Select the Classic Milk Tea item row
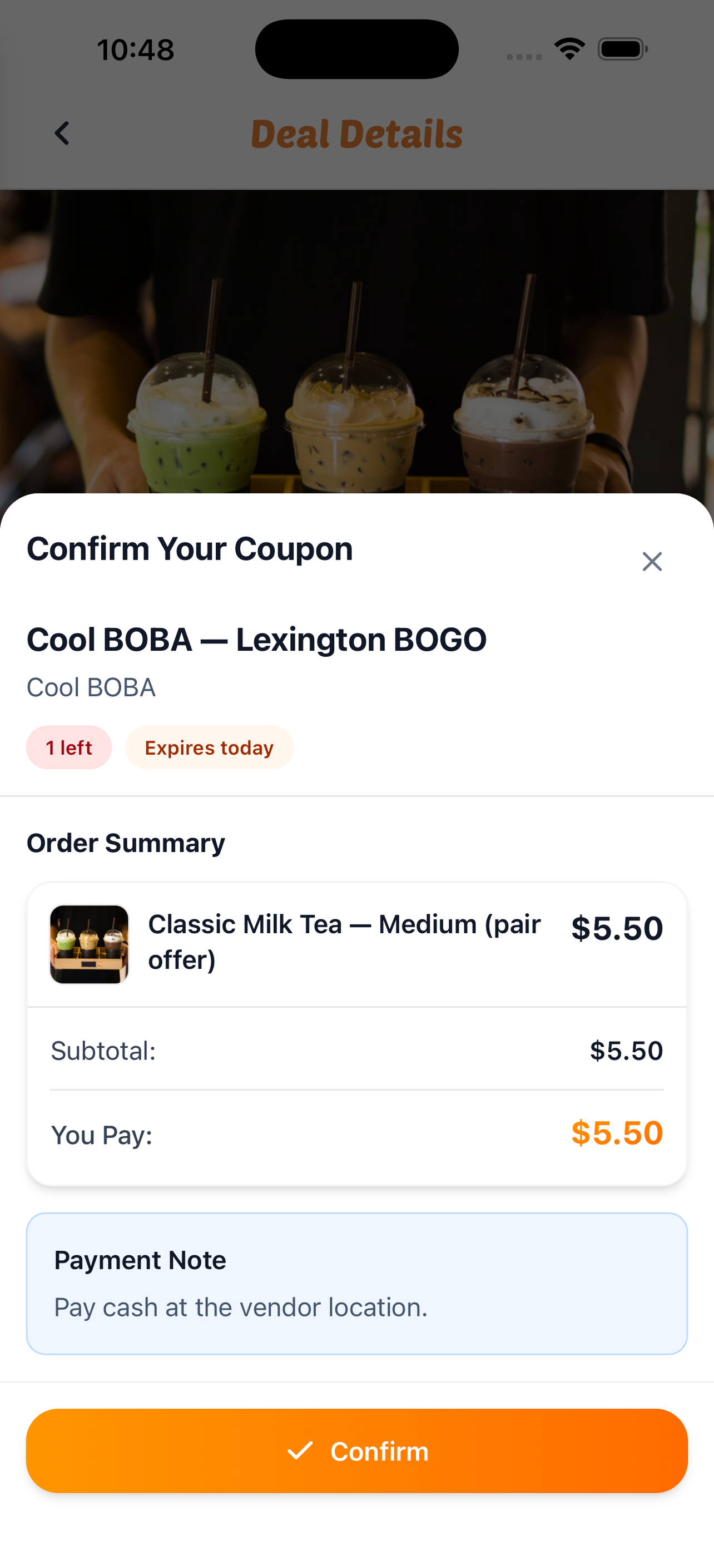This screenshot has height=1545, width=714. [356, 944]
